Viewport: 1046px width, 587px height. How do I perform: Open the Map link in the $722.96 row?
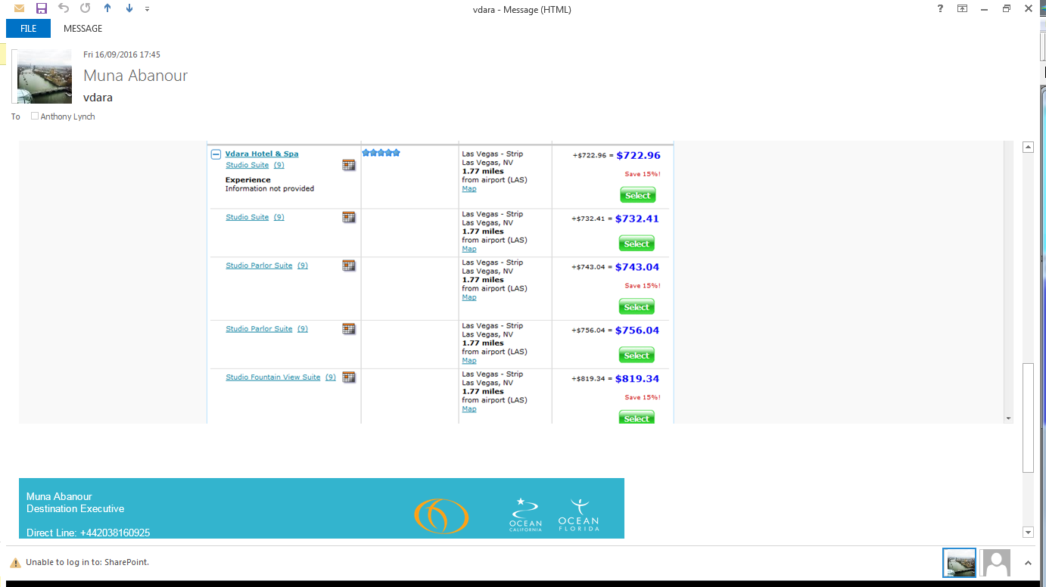point(469,189)
